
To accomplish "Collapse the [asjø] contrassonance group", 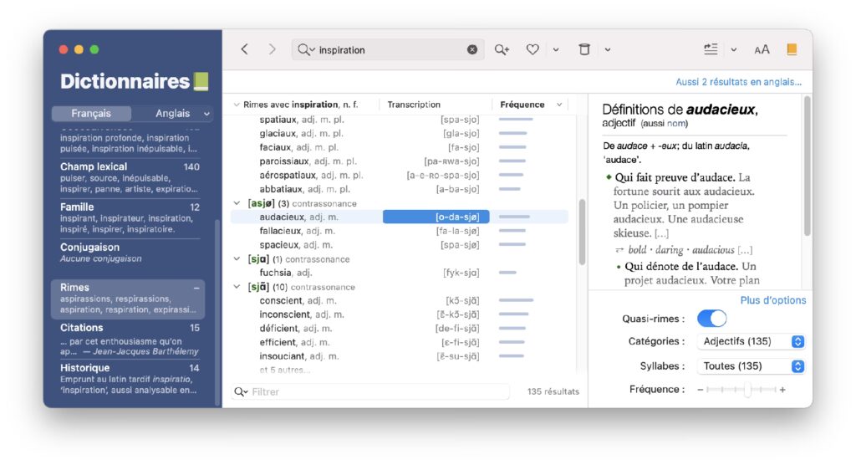I will tap(237, 203).
